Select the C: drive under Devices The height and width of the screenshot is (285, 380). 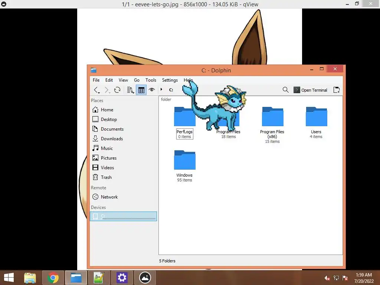click(123, 216)
